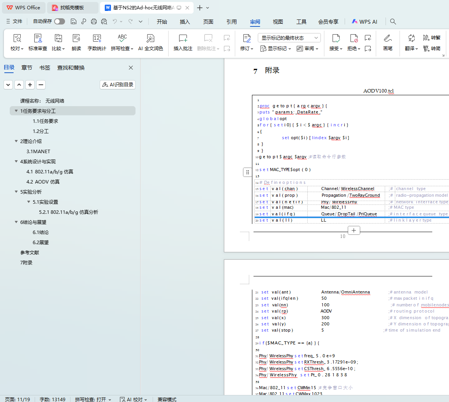Select the 画笔 pen tool

(387, 42)
